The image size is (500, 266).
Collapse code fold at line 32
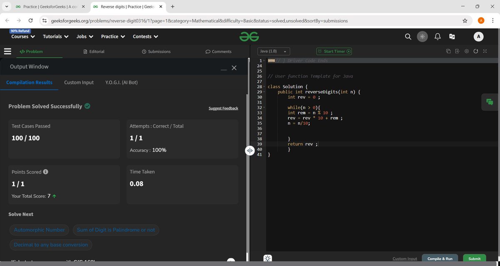[265, 108]
